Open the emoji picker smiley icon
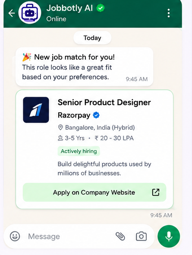Image resolution: width=192 pixels, height=255 pixels. (15, 236)
